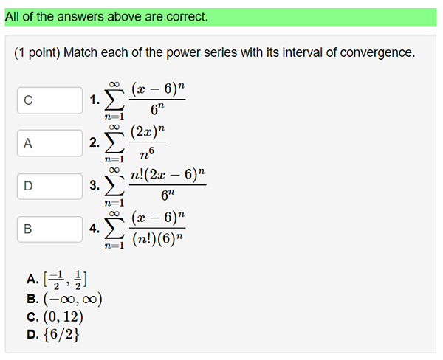Focus the answer box containing D
Screen dimensions: 443x360
pyautogui.click(x=49, y=186)
